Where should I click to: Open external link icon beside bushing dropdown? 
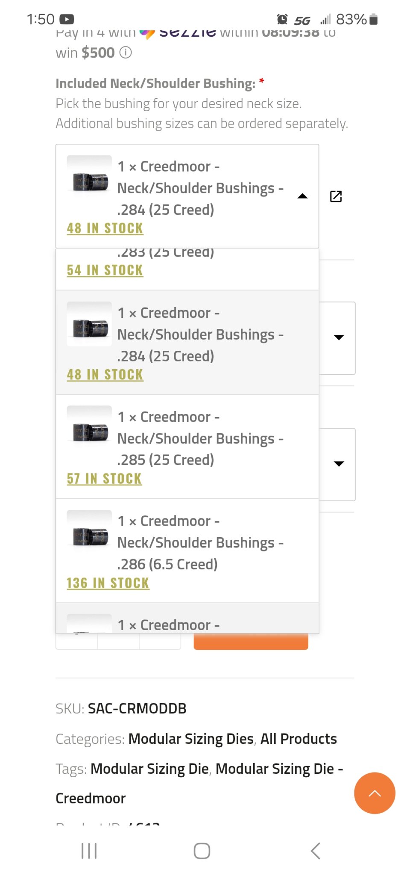(x=336, y=196)
